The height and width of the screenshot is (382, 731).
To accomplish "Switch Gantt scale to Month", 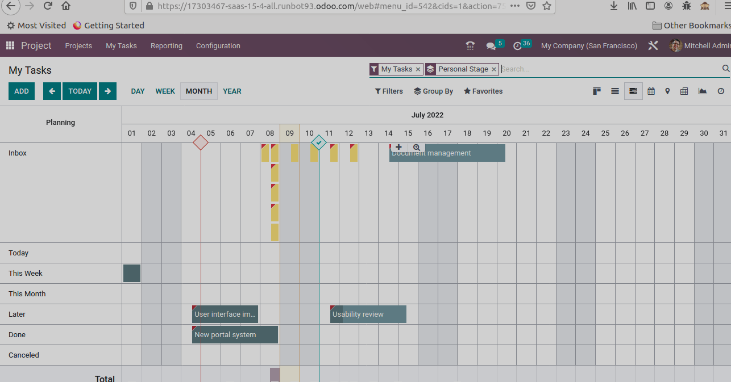I will pos(199,91).
